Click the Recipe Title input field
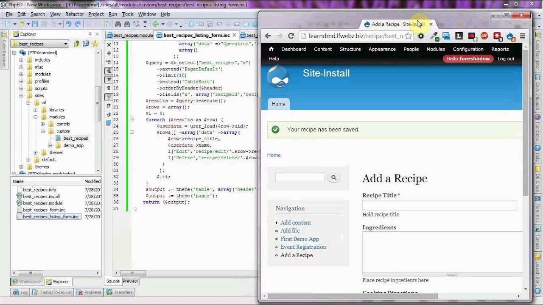This screenshot has width=543, height=305. (x=439, y=205)
